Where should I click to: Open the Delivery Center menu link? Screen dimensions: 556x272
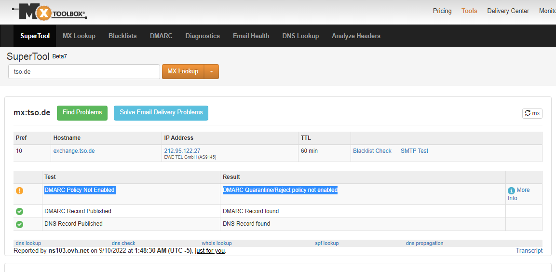click(x=508, y=11)
